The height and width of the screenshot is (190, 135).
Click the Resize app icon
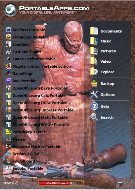pyautogui.click(x=9, y=139)
